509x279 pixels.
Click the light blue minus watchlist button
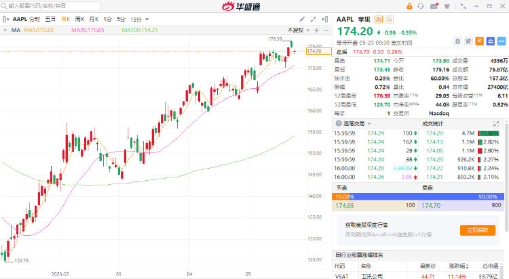502,41
